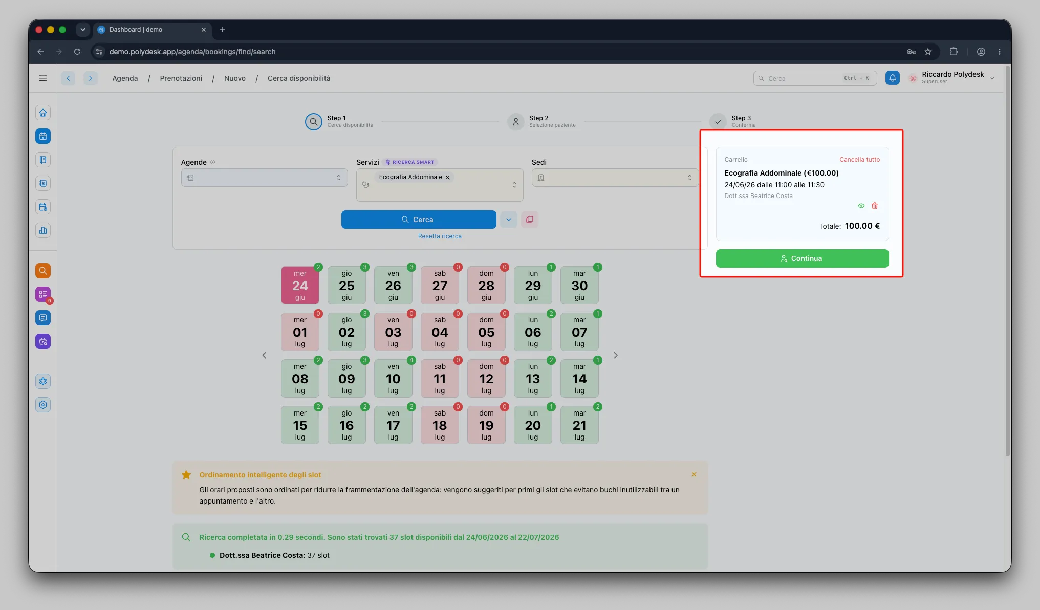1040x610 pixels.
Task: Go to Step 3 Conferma
Action: point(733,121)
